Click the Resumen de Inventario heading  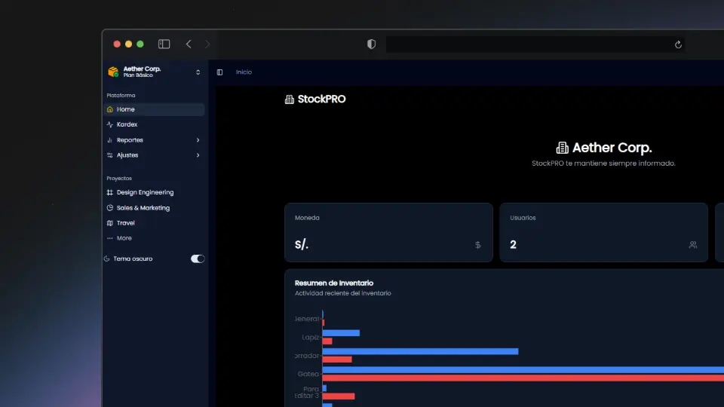coord(334,283)
